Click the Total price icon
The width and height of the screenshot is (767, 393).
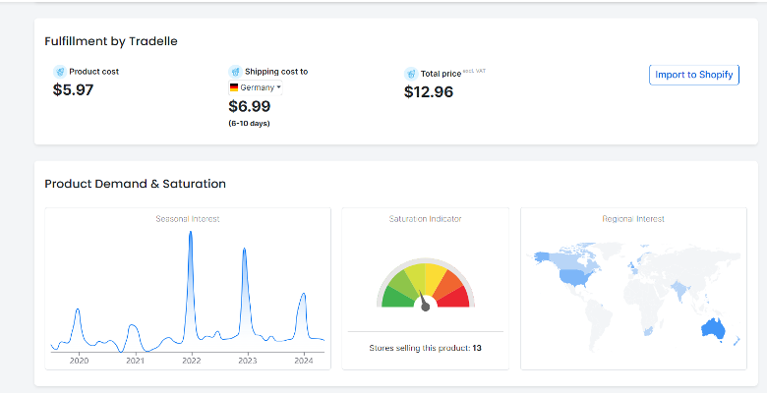(x=411, y=74)
